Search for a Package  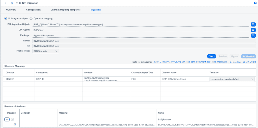coord(253,35)
